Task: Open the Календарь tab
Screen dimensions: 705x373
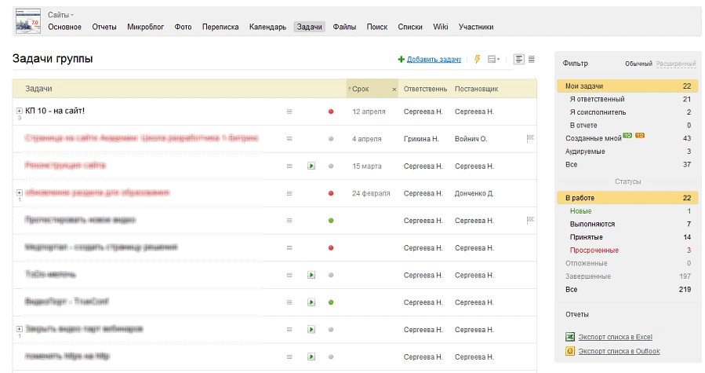Action: [267, 27]
